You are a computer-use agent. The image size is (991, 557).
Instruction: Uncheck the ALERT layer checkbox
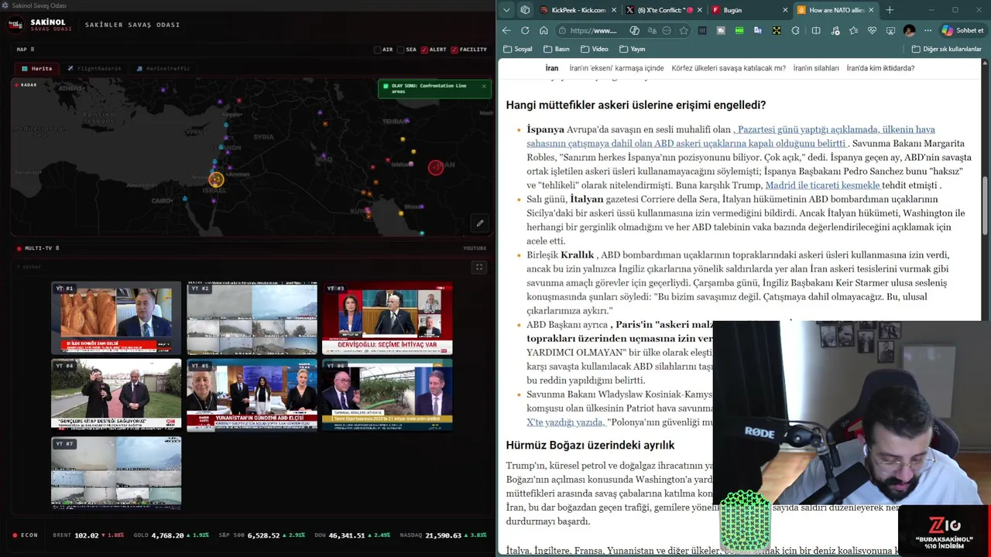pos(424,50)
